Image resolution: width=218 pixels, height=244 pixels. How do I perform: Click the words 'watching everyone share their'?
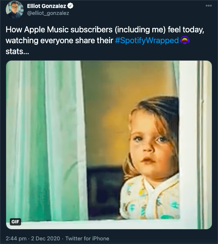(x=59, y=40)
